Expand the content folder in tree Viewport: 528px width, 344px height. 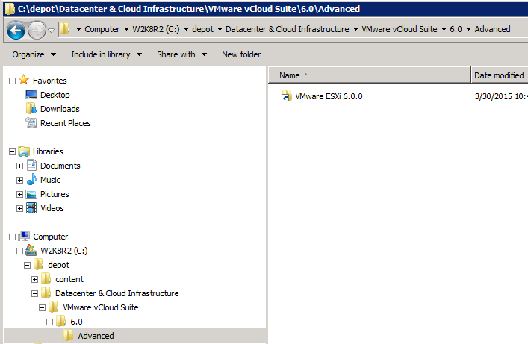34,279
